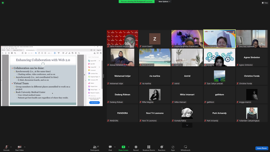
Task: Click the search tools field in Acrobat pane
Action: click(94, 57)
